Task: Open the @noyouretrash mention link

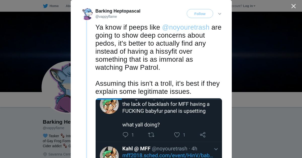Action: click(186, 27)
